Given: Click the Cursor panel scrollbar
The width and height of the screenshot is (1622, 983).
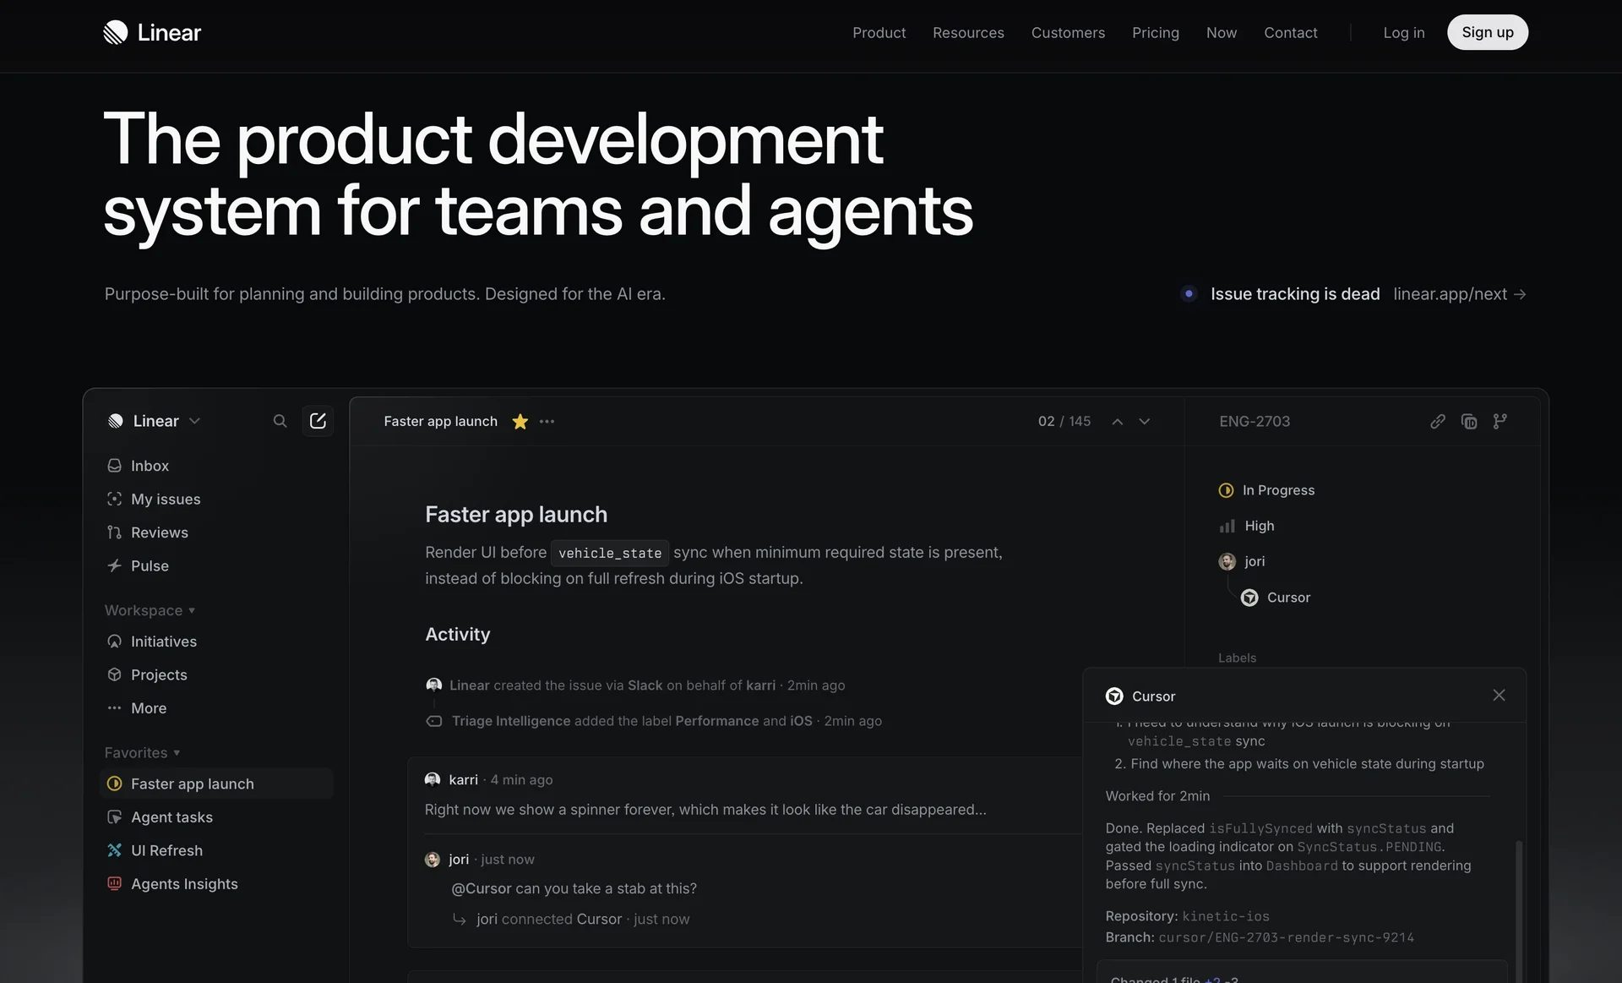Looking at the screenshot, I should (x=1518, y=911).
